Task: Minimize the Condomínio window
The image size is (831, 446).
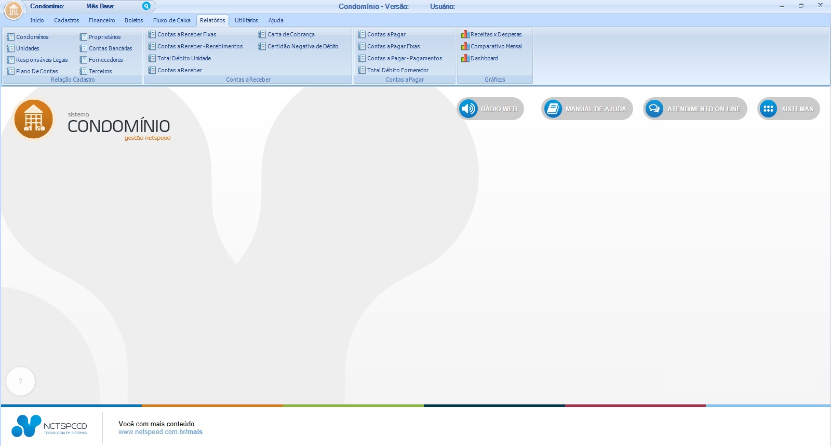Action: [x=782, y=6]
